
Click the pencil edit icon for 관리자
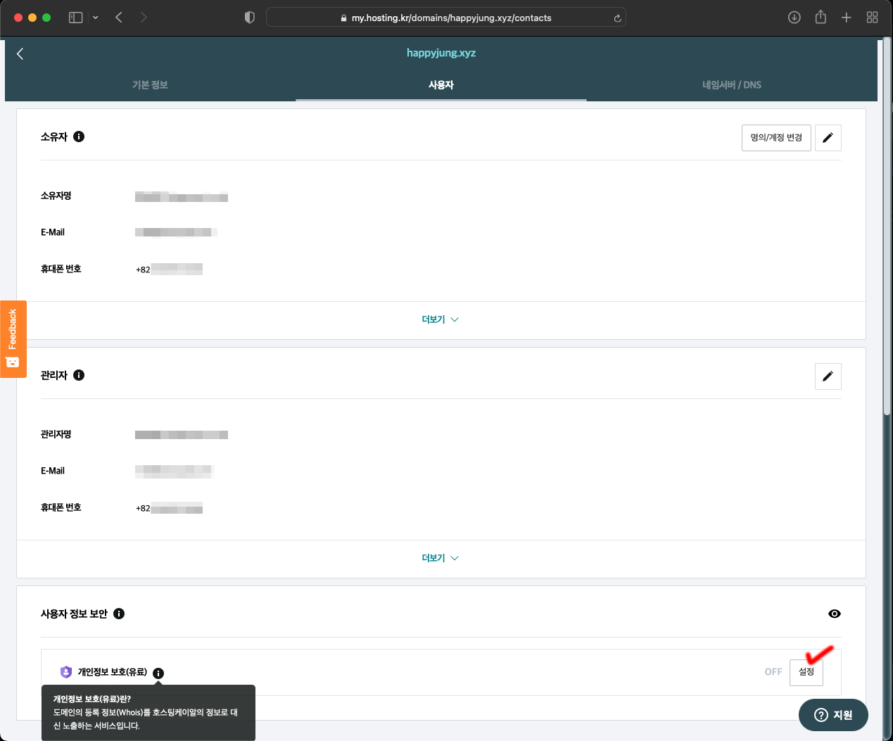[828, 376]
